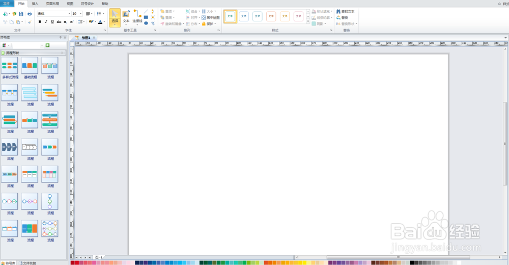Select the crop tool icon
This screenshot has width=509, height=265.
coord(153,23)
